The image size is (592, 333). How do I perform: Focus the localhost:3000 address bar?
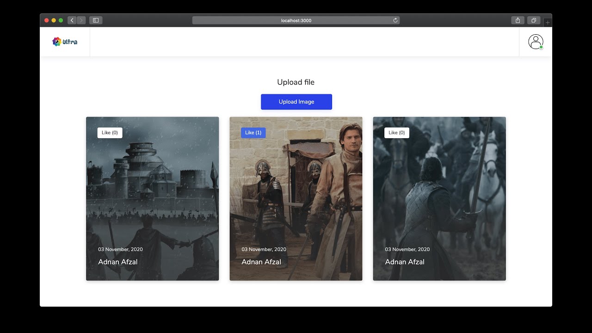[x=296, y=20]
